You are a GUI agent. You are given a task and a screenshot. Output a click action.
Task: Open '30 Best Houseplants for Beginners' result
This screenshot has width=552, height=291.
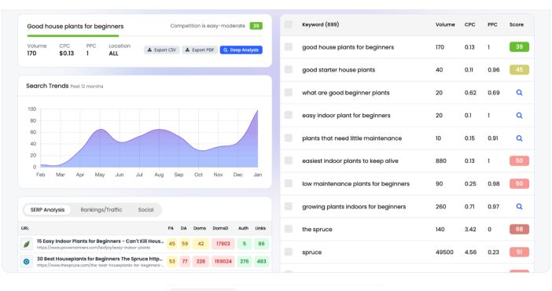(x=100, y=259)
